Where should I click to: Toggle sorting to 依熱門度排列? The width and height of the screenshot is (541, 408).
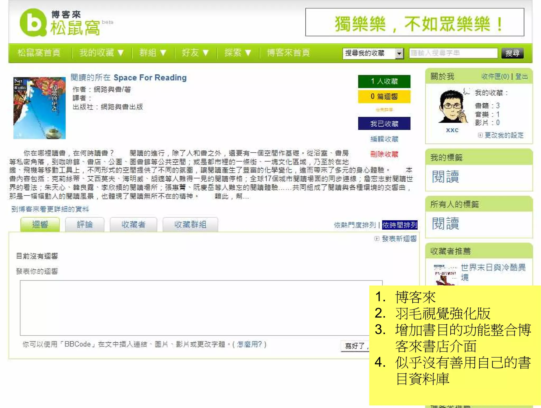pos(355,225)
